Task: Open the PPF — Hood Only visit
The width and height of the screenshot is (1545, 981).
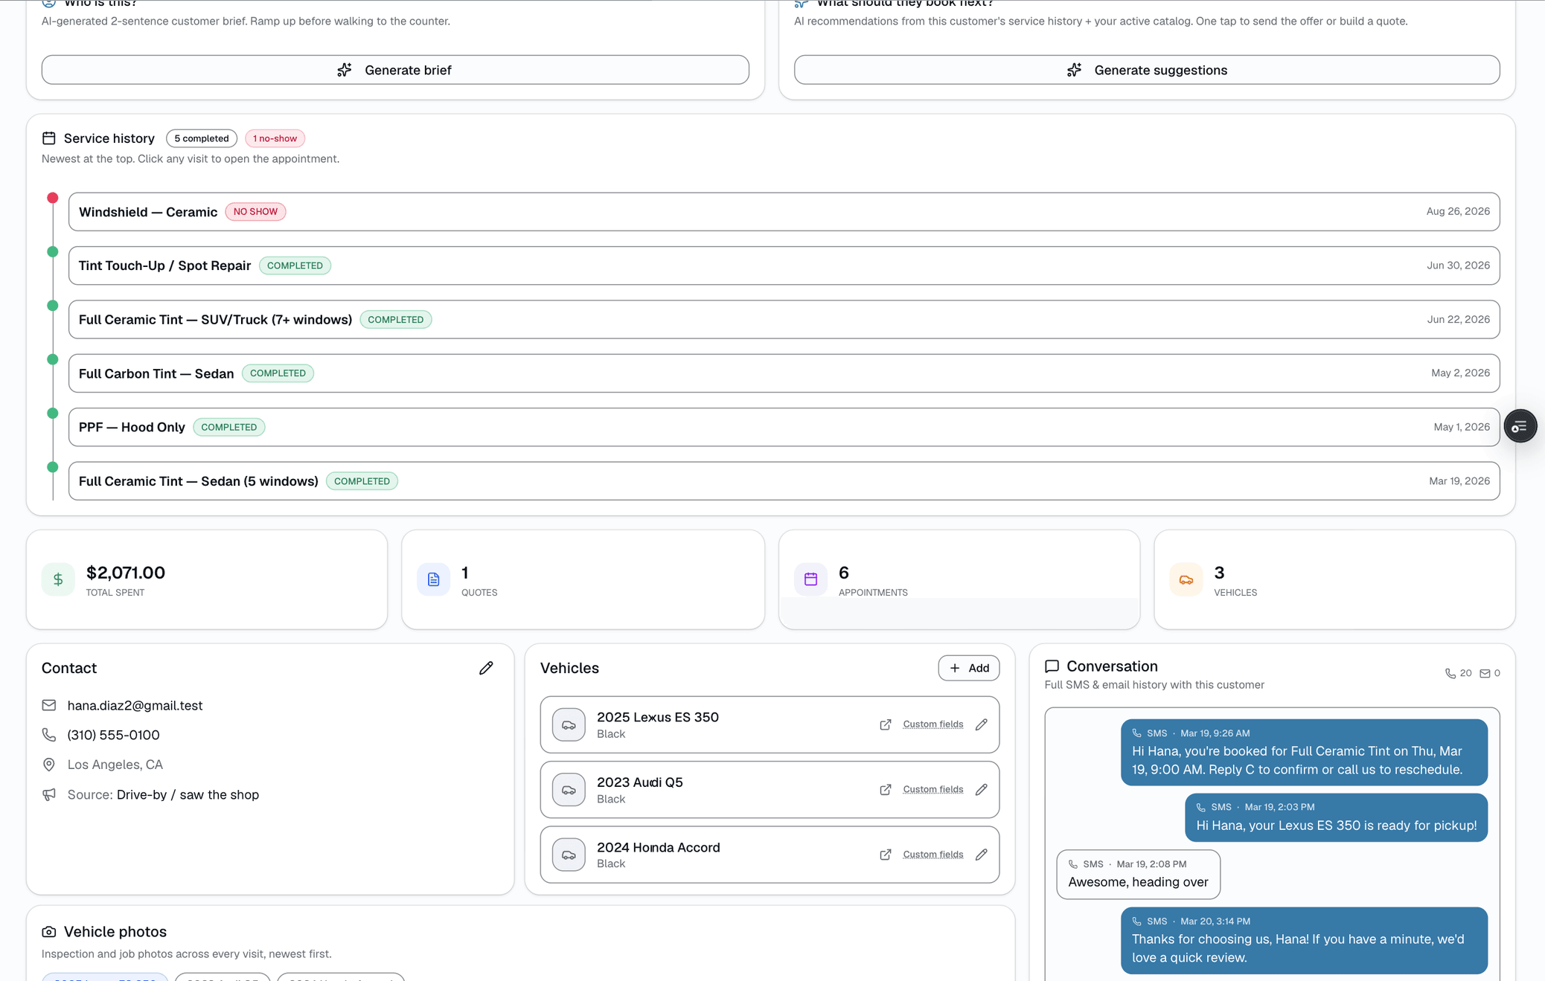Action: point(784,427)
